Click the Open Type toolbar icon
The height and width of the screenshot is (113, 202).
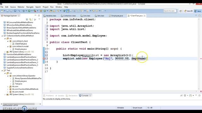(51, 11)
